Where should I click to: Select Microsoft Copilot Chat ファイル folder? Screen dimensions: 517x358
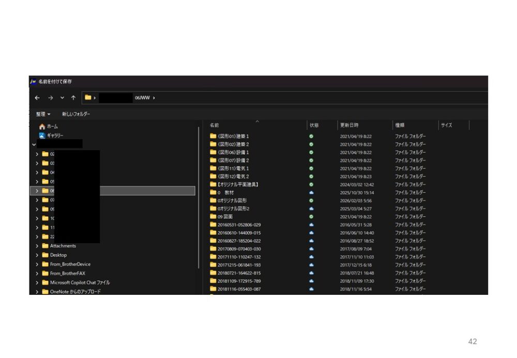coord(80,282)
